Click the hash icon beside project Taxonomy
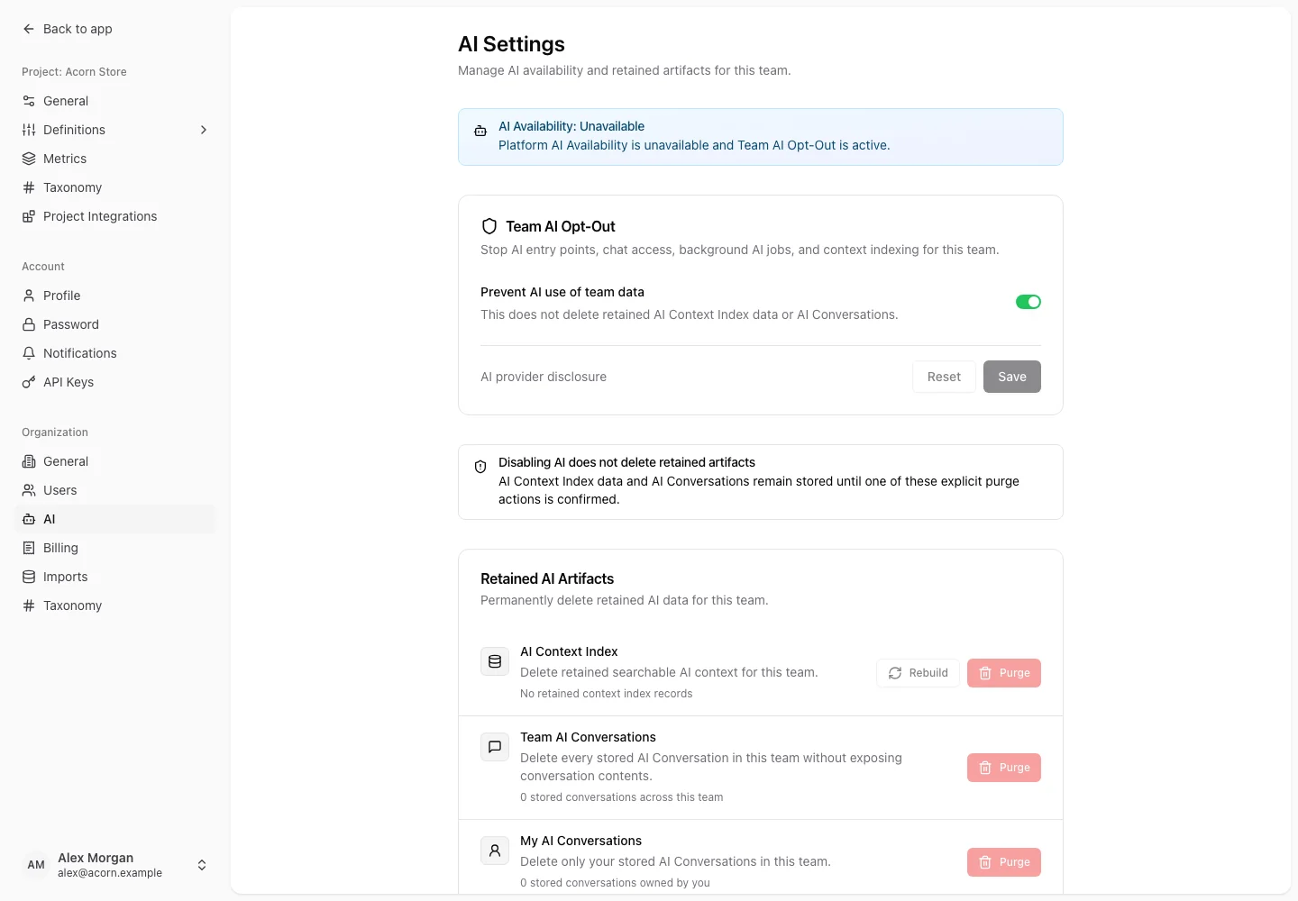1298x901 pixels. point(29,187)
